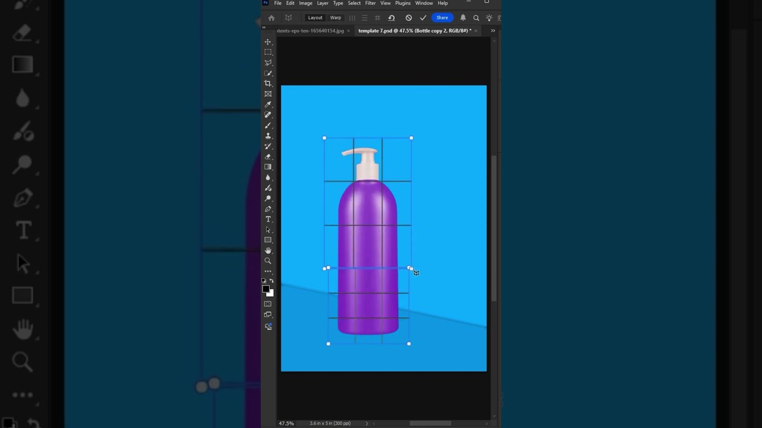Expand the status bar info arrow

pyautogui.click(x=367, y=423)
